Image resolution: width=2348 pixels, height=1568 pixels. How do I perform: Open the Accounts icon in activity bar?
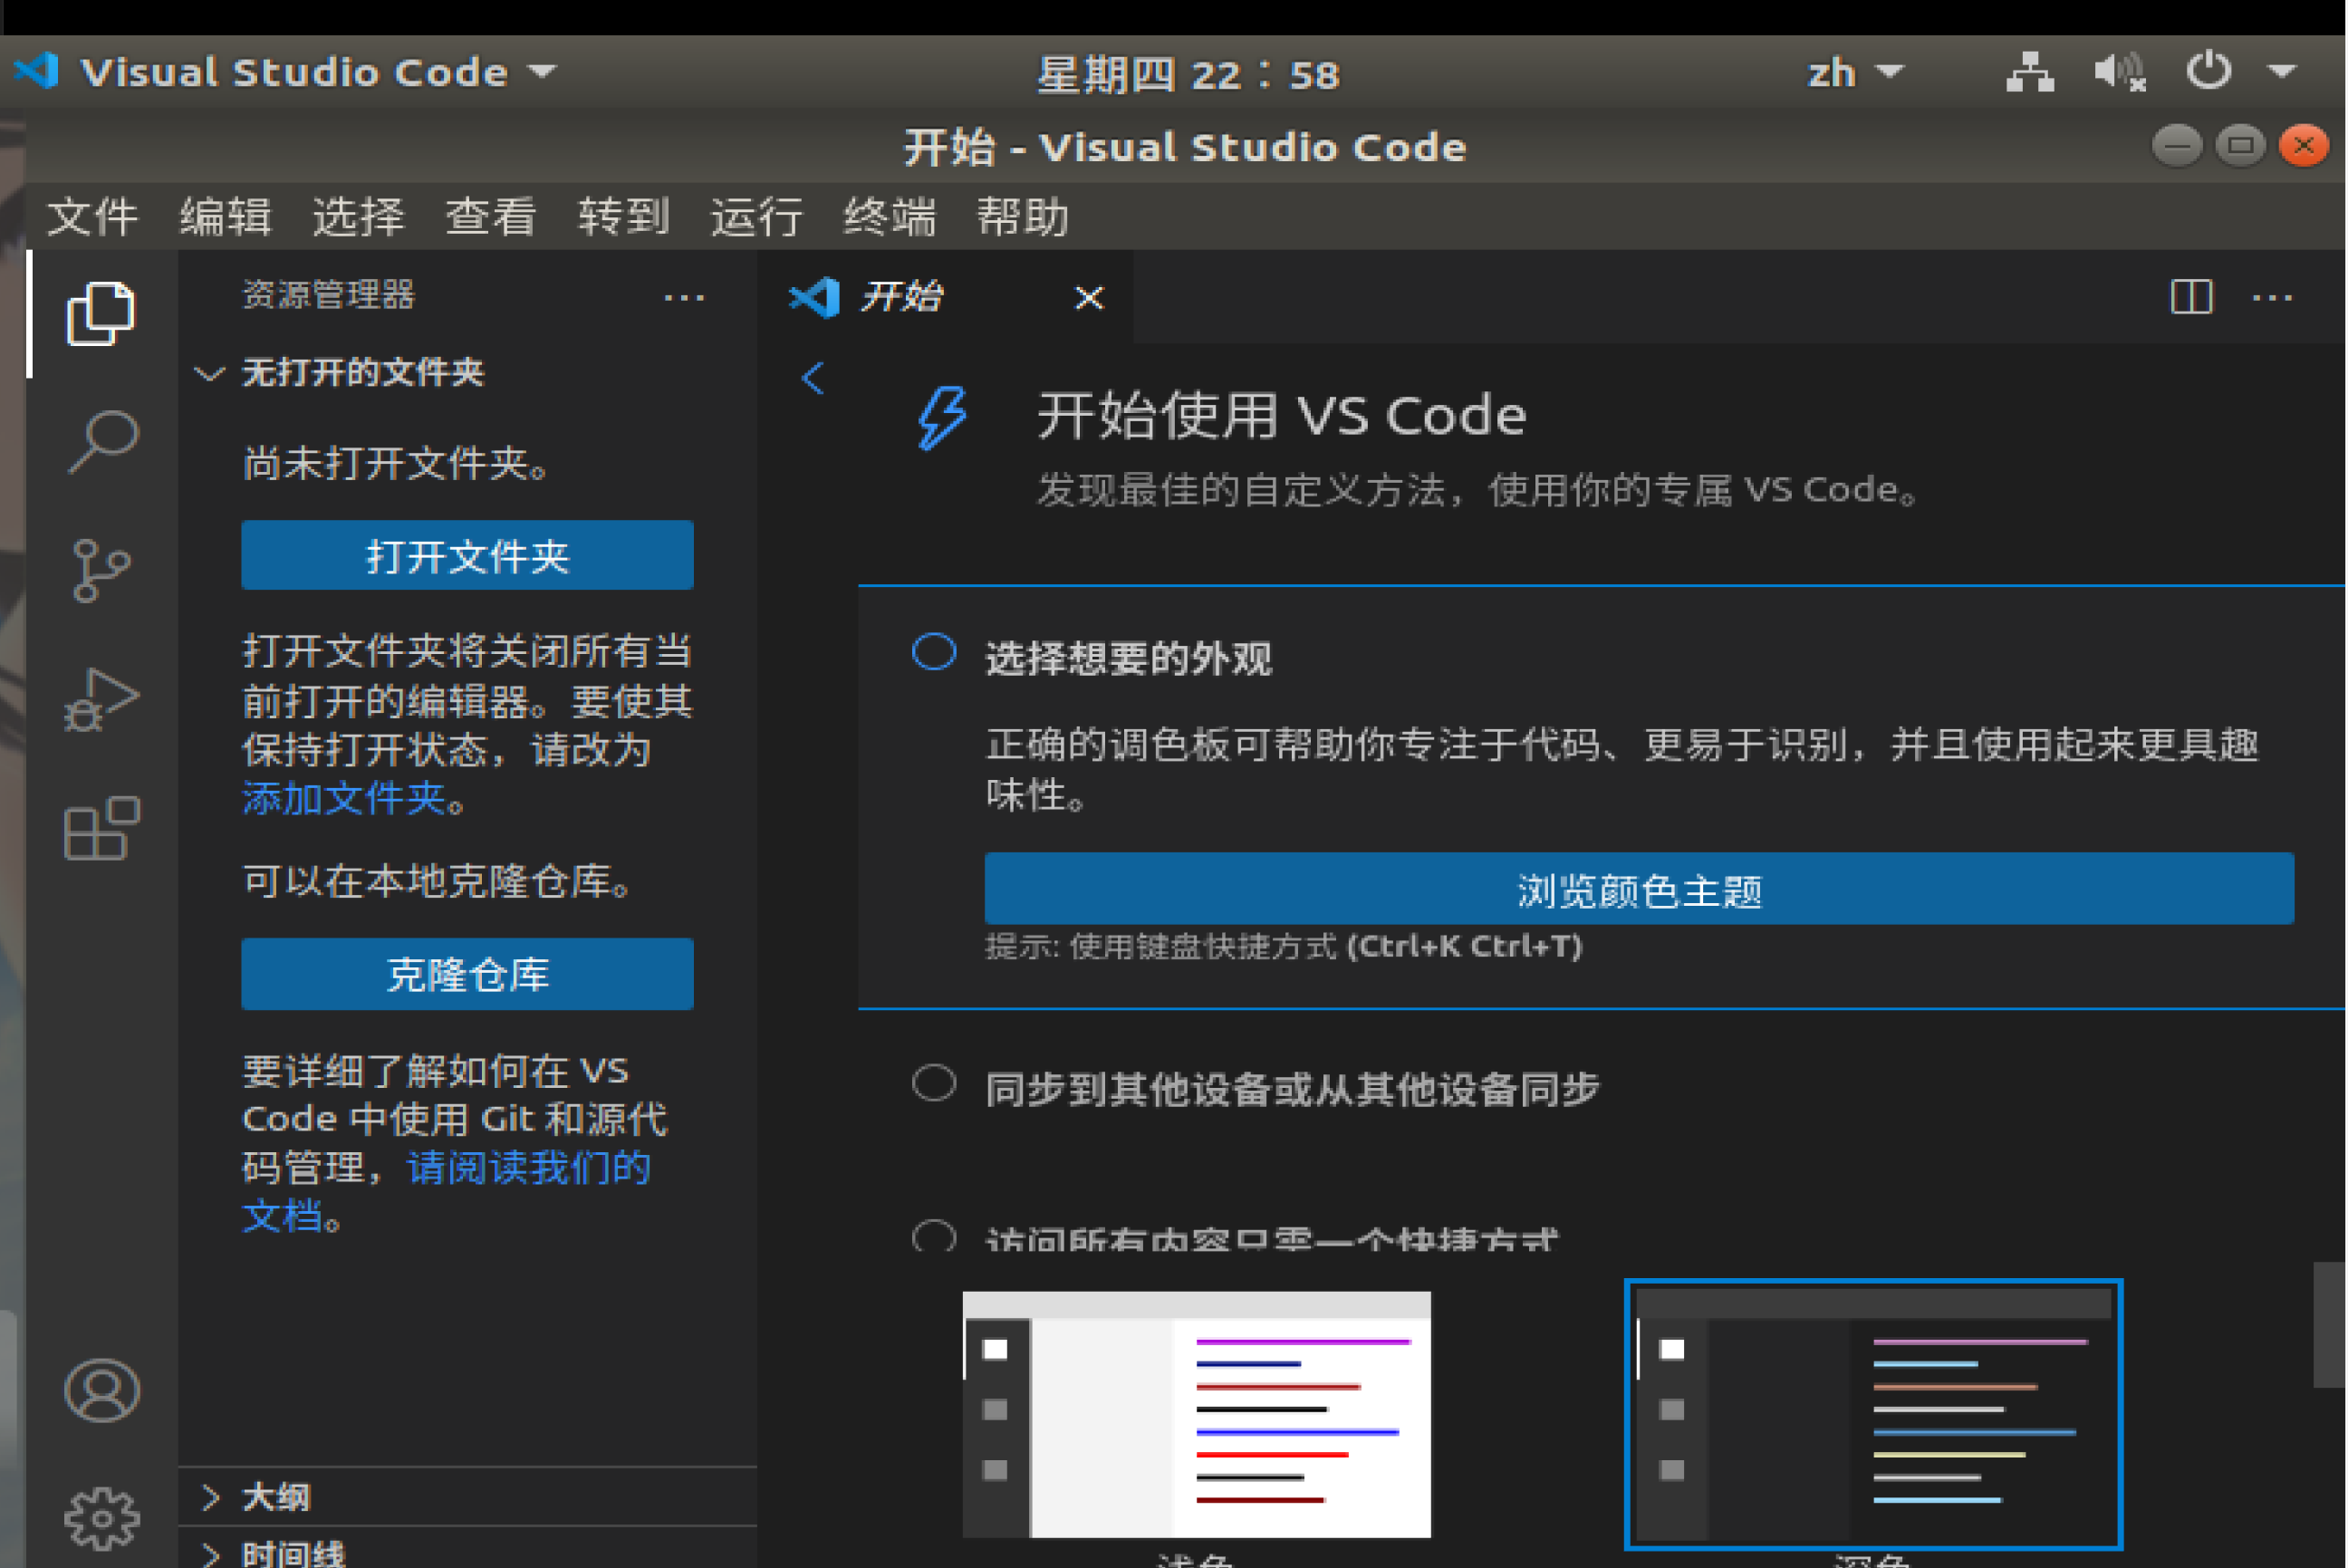101,1390
